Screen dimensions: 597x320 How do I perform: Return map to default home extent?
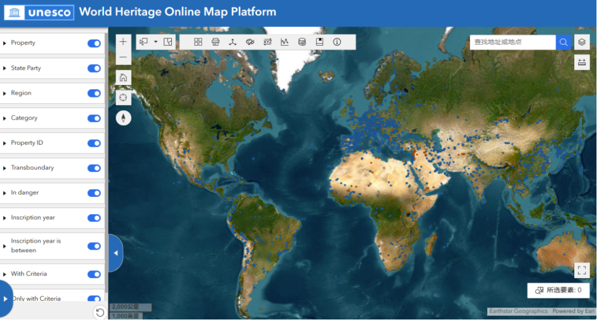[123, 78]
